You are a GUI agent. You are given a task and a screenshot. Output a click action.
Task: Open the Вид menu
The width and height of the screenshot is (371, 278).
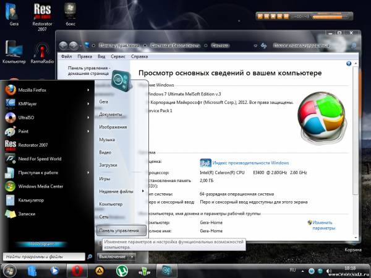tap(101, 56)
